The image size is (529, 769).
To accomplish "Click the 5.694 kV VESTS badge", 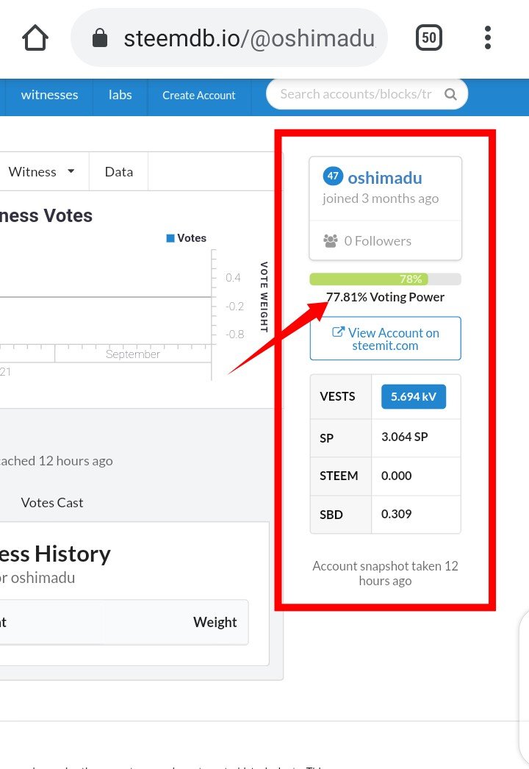I will (x=413, y=396).
